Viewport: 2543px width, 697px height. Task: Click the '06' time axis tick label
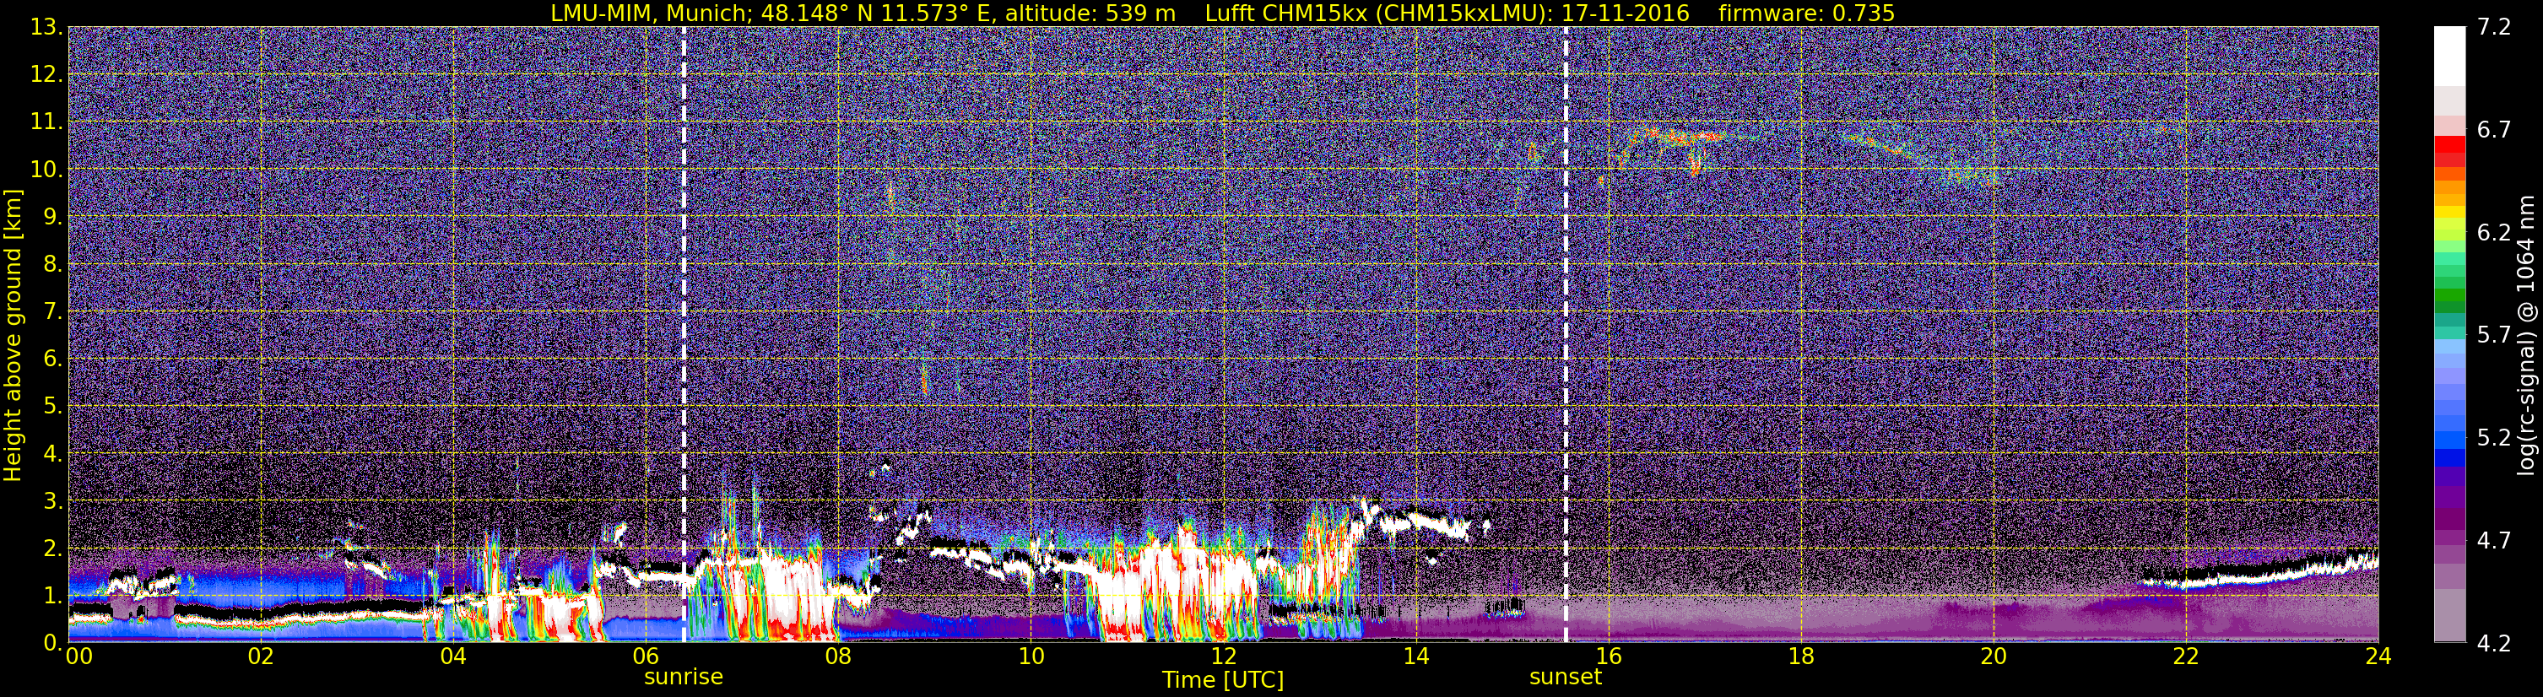[x=646, y=656]
